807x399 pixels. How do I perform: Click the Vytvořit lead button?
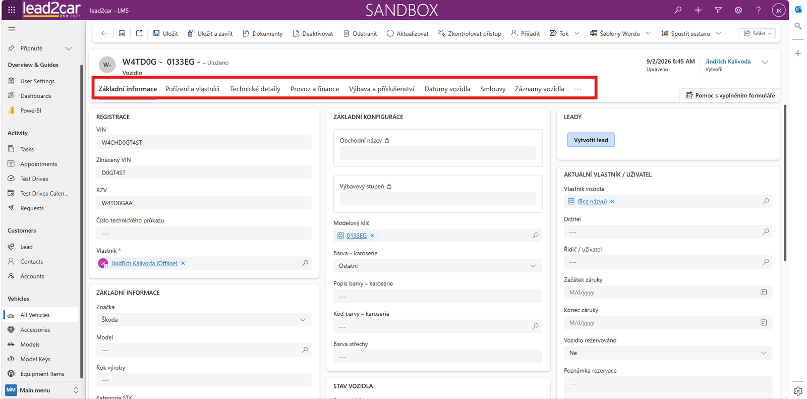591,140
